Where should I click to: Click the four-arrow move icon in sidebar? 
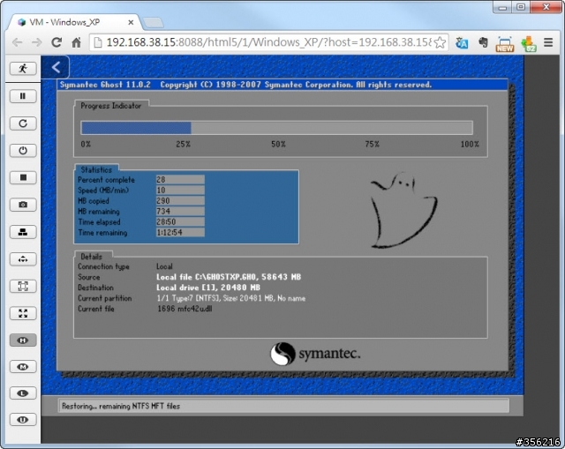(x=23, y=258)
